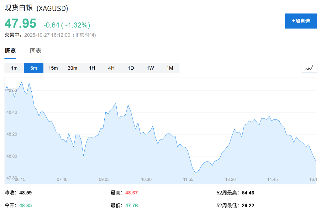Click the 现货白银 (XAGUSD) title
This screenshot has width=321, height=212.
click(x=36, y=8)
